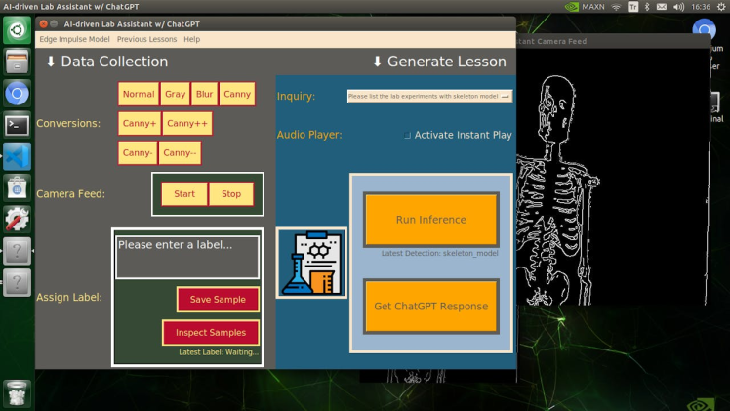
Task: Apply the Normal conversion
Action: point(139,94)
